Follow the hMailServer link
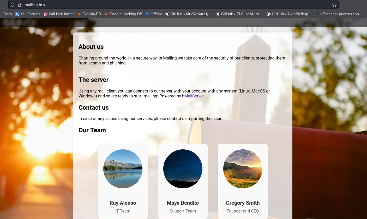Viewport: 367px width, 219px height. (193, 96)
